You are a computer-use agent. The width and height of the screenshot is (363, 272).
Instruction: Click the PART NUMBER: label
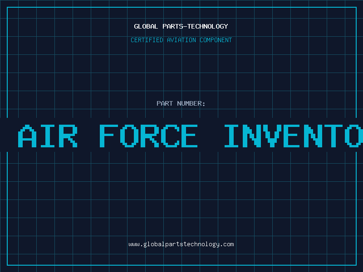pos(181,103)
